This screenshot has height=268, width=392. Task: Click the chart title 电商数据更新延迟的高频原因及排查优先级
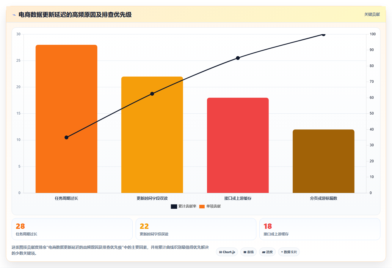tap(75, 15)
